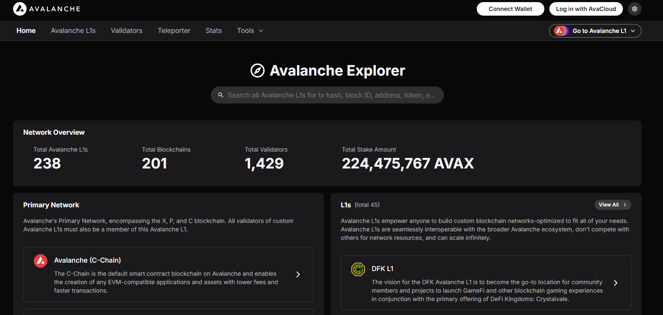
Task: Click the Total Blockchains value 201
Action: (155, 163)
